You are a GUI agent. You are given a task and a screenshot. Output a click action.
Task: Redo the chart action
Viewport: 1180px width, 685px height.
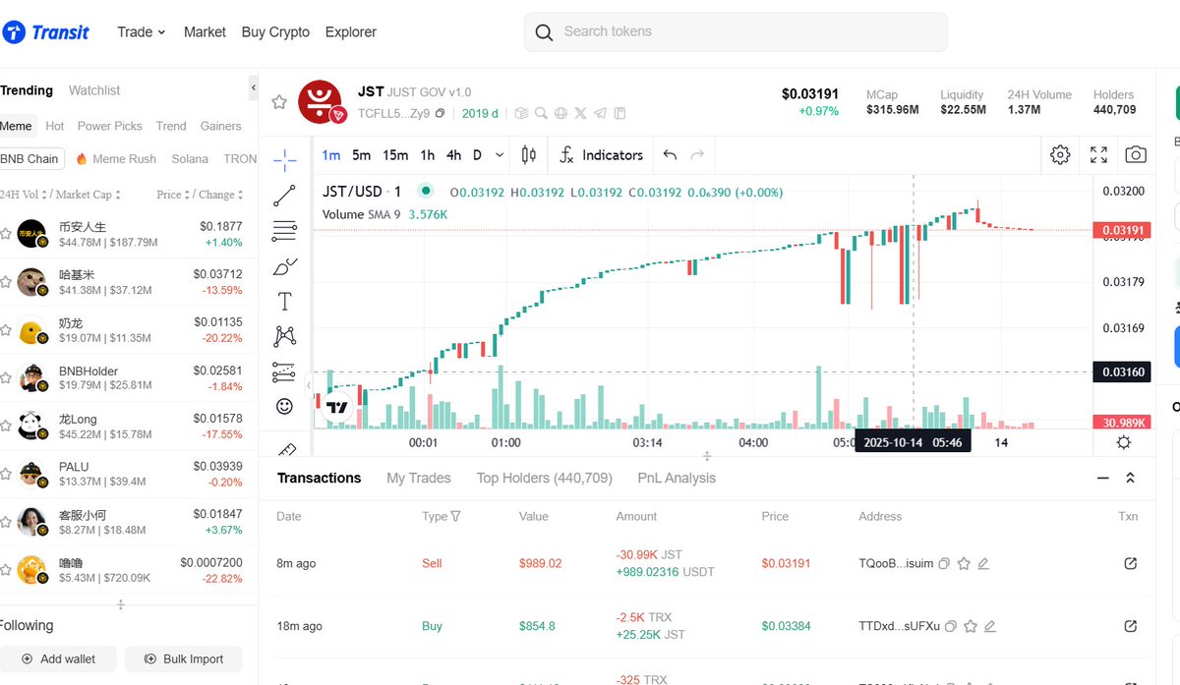coord(697,154)
